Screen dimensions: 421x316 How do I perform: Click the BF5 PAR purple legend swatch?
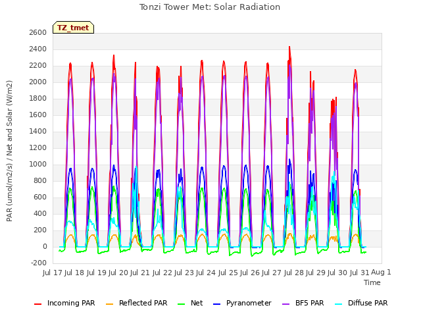point(286,303)
